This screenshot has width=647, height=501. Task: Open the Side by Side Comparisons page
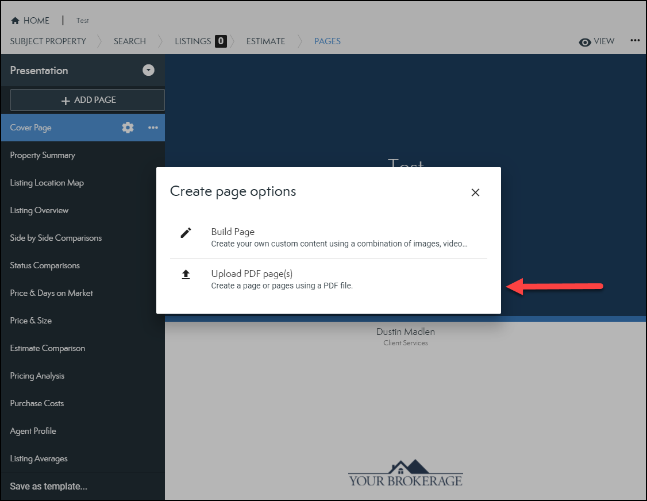(56, 238)
